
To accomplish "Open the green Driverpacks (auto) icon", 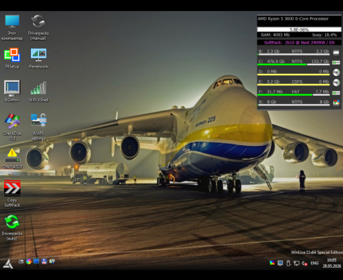I will click(12, 227).
